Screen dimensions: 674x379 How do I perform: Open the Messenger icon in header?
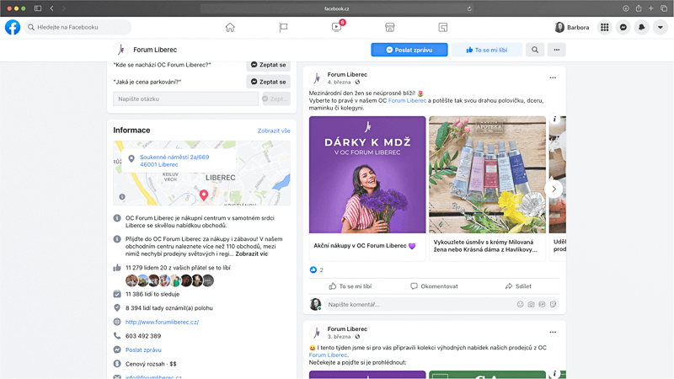tap(623, 27)
